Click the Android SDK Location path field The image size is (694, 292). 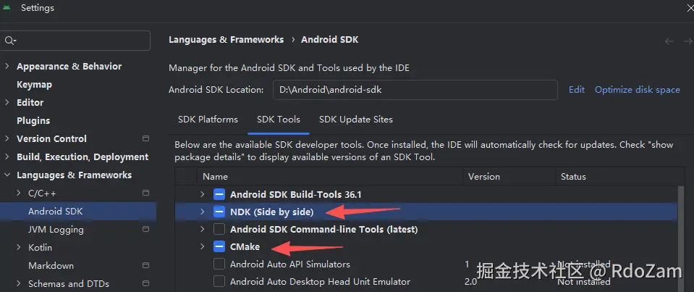pyautogui.click(x=415, y=90)
